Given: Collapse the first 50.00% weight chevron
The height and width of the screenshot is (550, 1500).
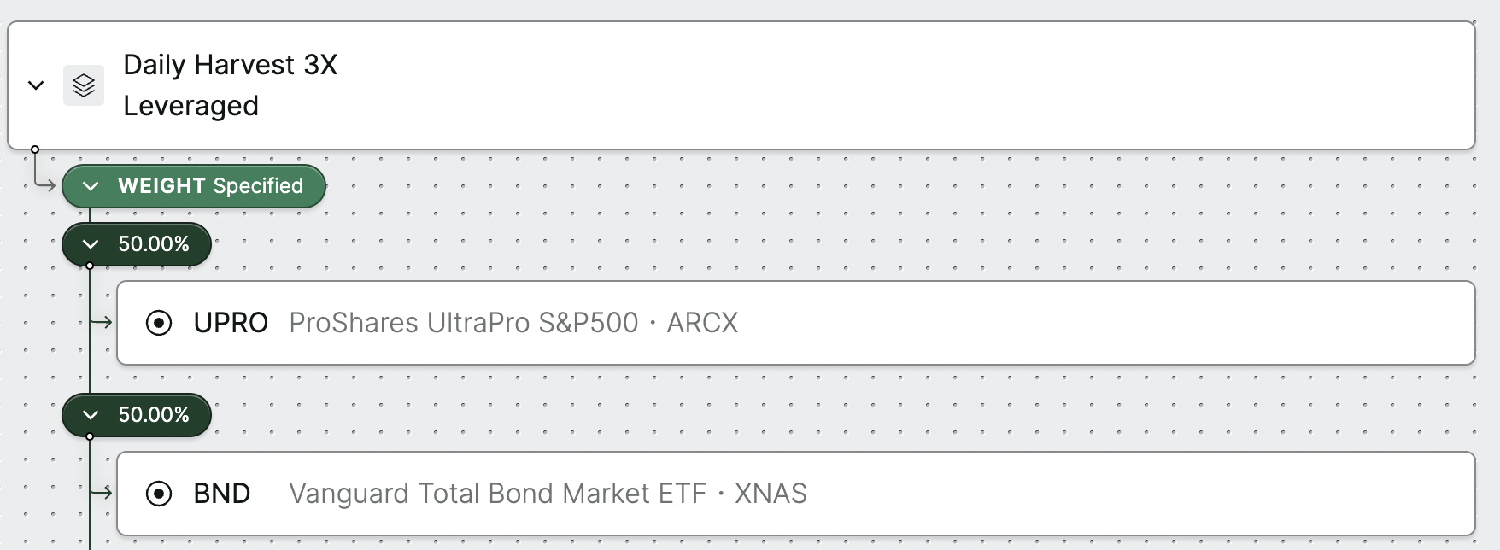Looking at the screenshot, I should 91,244.
